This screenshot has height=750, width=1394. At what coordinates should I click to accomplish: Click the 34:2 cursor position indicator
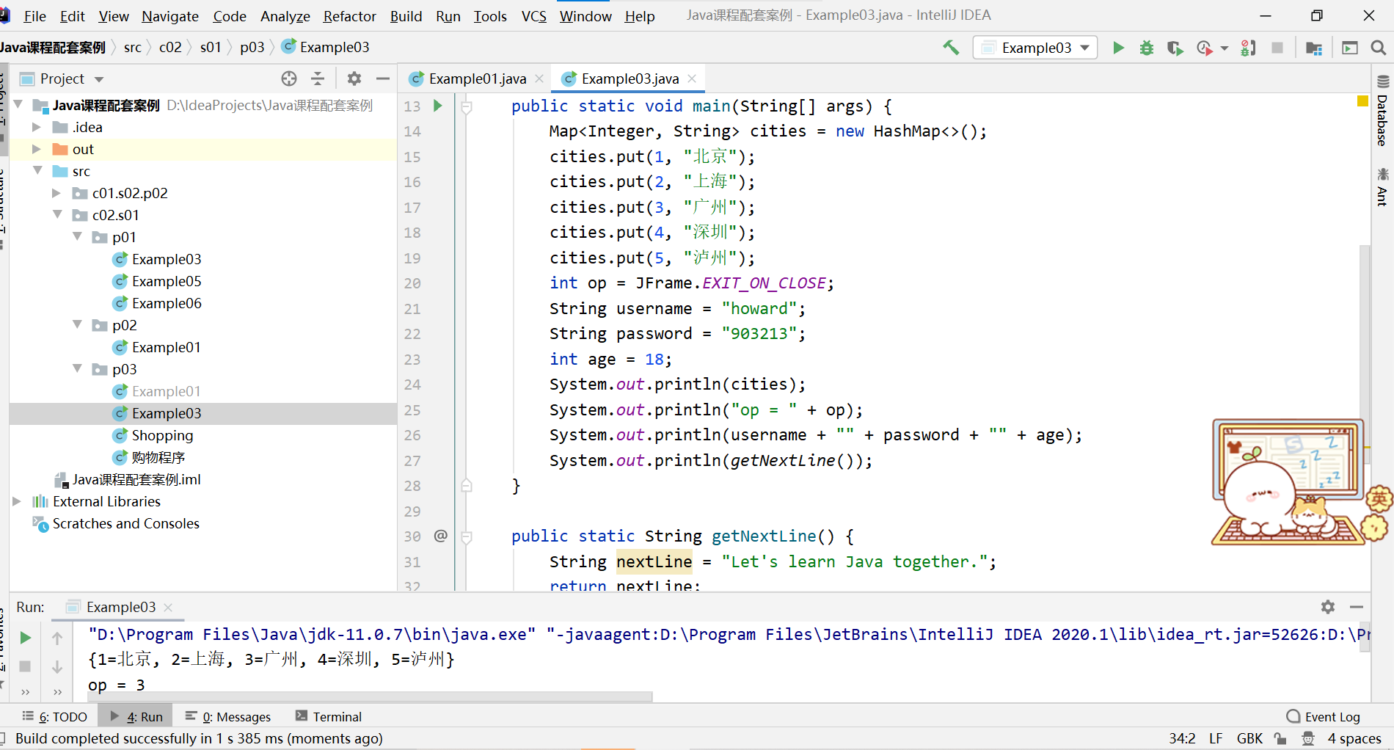point(1182,738)
